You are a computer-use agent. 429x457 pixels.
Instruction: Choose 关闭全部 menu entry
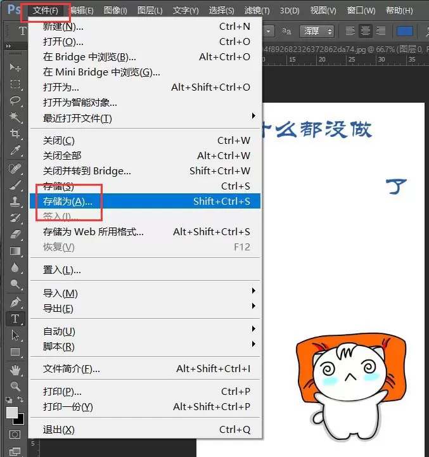click(x=145, y=156)
